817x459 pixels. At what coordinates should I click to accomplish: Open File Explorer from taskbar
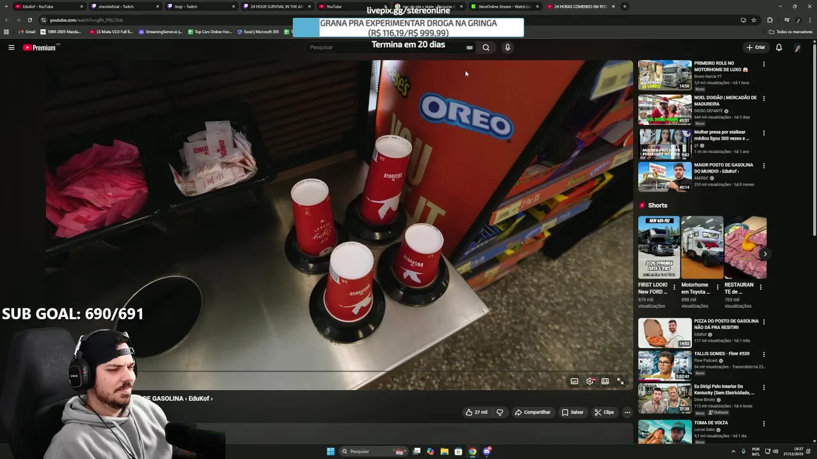point(444,451)
